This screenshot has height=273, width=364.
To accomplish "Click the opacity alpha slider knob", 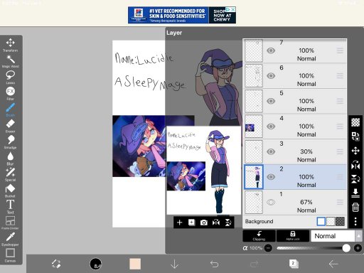I will pos(346,248).
